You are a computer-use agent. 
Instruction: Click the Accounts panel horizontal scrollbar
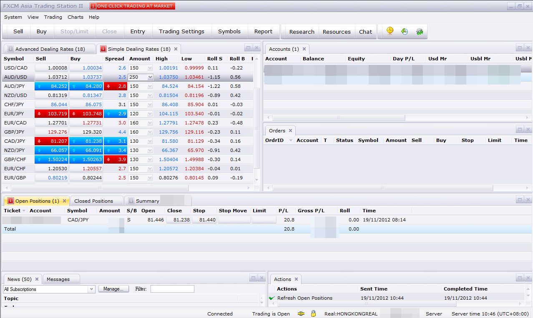tap(338, 118)
